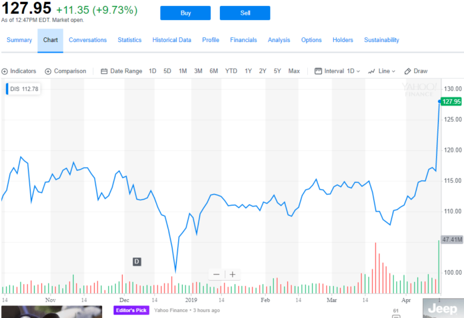Click the DIS 112.78 legend label
The width and height of the screenshot is (464, 318).
coord(23,89)
